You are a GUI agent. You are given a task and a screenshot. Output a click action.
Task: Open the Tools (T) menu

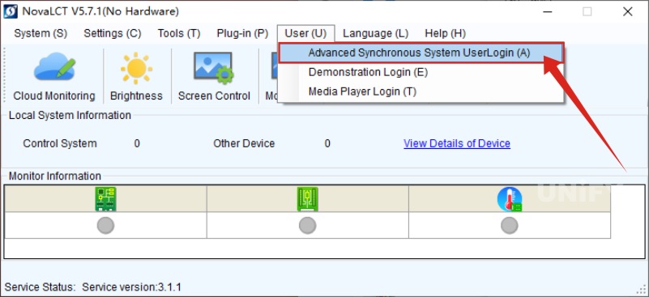[x=179, y=33]
